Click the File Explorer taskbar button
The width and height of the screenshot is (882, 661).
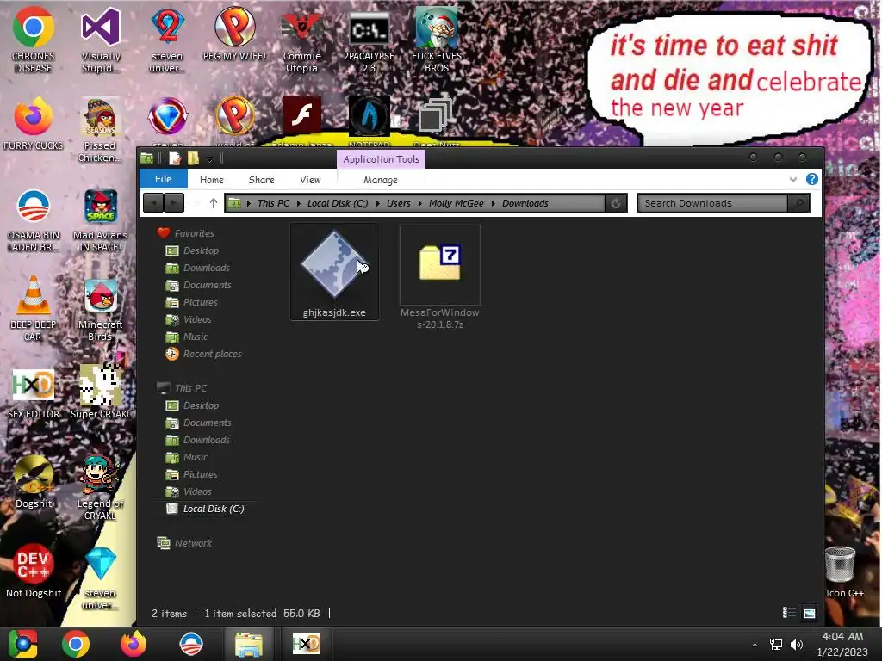click(249, 644)
